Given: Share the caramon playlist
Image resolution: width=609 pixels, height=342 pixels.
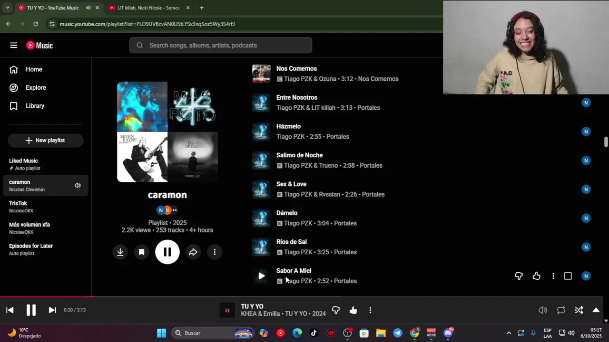Looking at the screenshot, I should [193, 252].
